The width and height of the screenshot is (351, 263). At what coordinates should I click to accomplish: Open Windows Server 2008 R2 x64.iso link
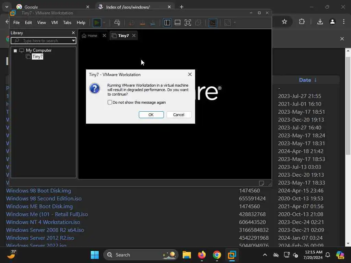[x=45, y=230]
